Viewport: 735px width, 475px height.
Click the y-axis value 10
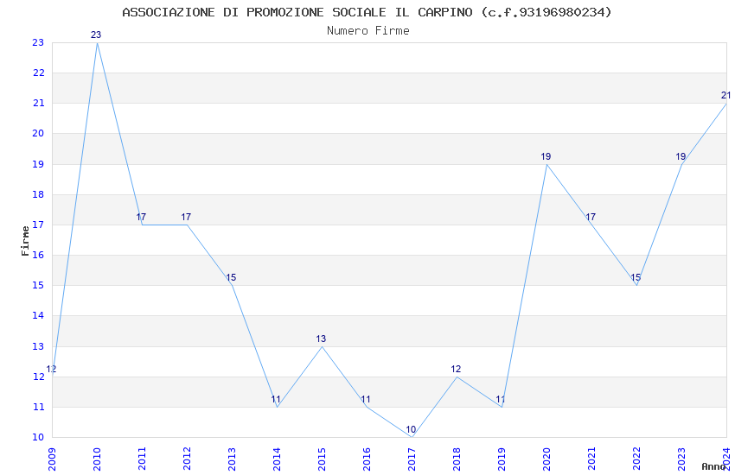[38, 438]
